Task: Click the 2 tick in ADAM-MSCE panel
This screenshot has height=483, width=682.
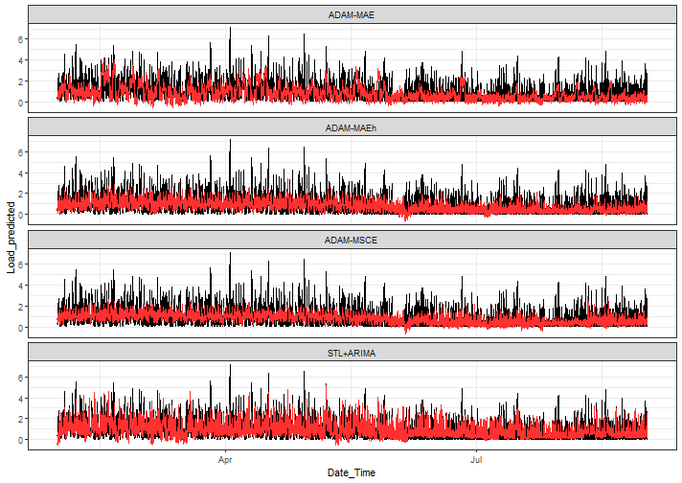Action: click(x=20, y=307)
